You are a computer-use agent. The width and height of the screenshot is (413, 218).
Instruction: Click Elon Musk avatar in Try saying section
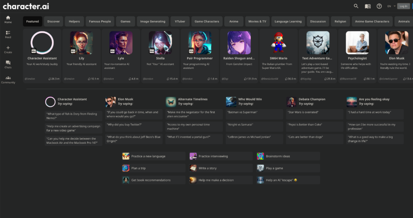tap(111, 102)
